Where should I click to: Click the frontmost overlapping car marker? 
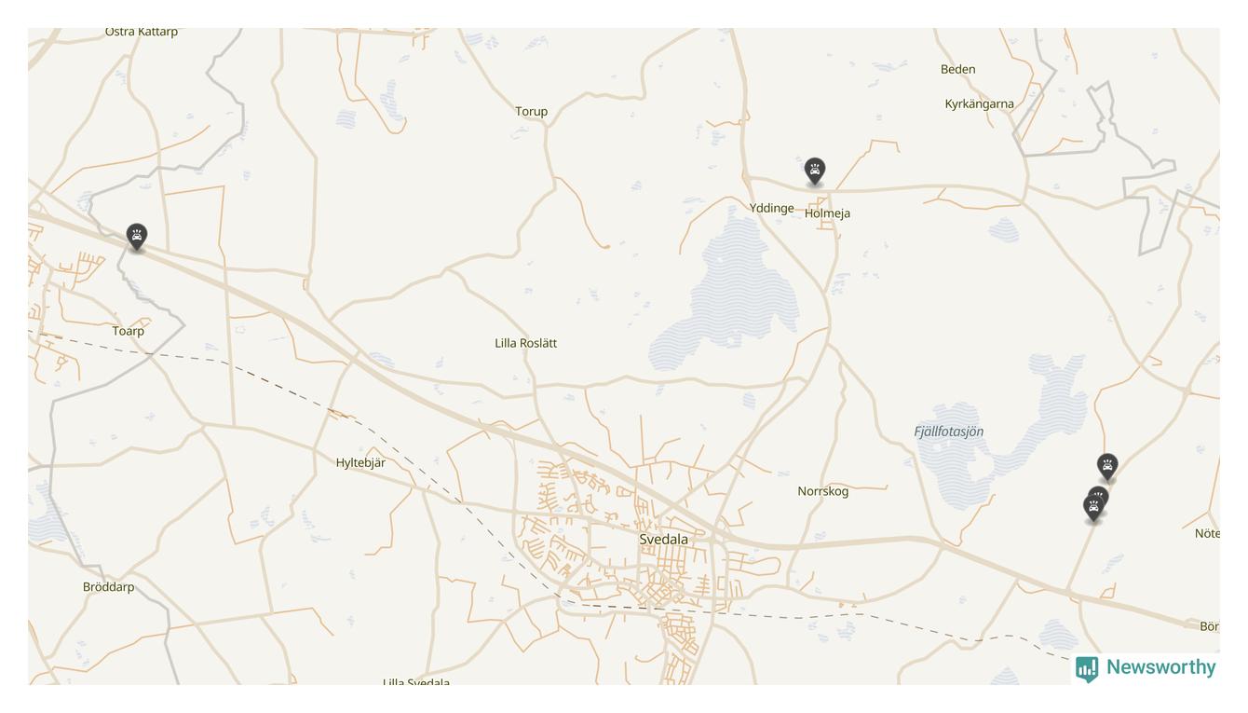1094,508
